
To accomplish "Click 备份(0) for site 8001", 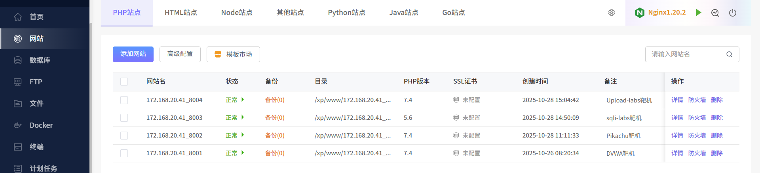I will coord(275,153).
